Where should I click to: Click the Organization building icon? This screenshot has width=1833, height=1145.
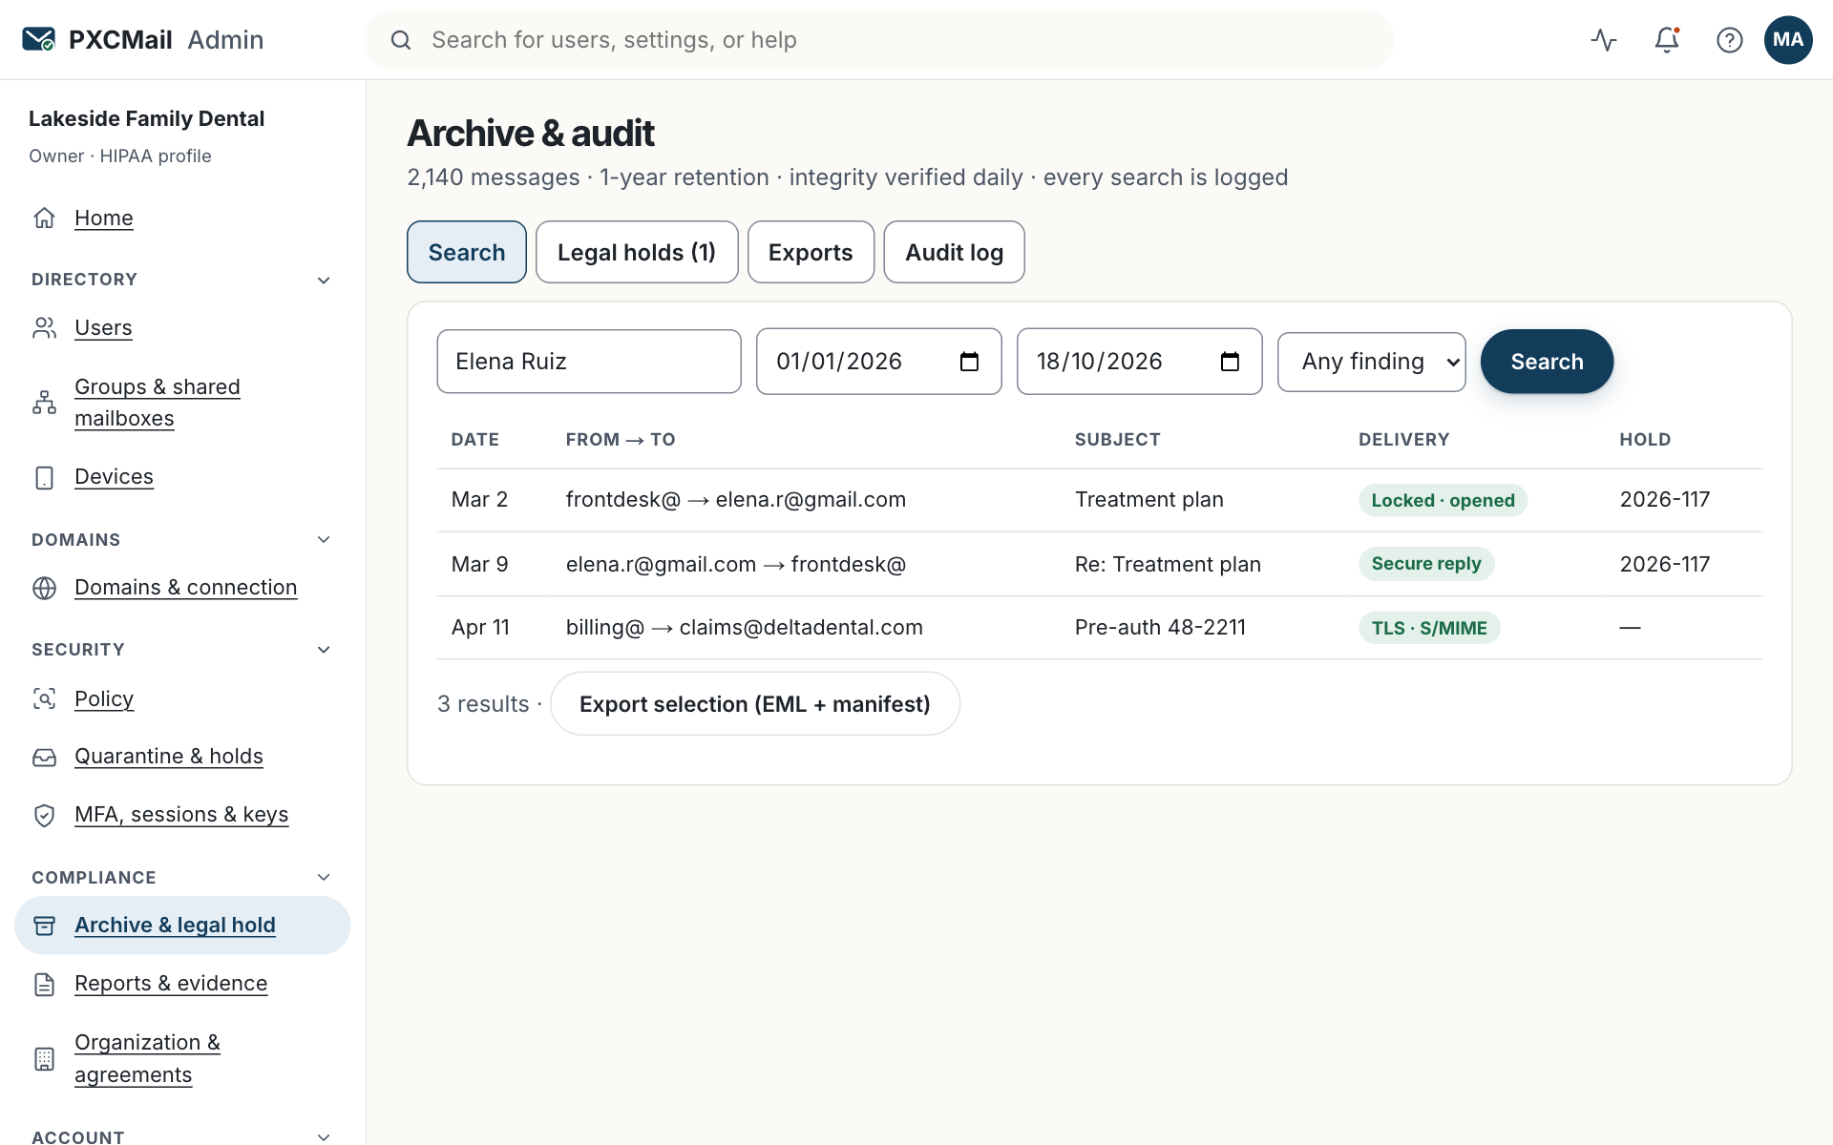tap(44, 1059)
